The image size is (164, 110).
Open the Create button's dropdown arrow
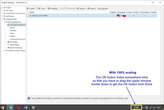37,8
